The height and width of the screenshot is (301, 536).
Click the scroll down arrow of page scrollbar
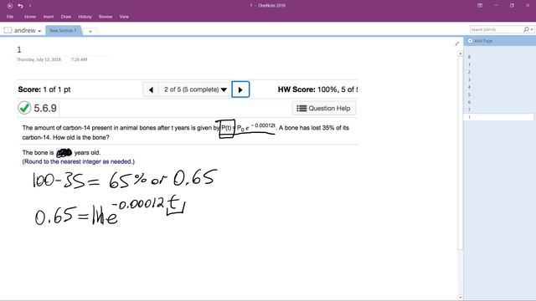tap(460, 298)
